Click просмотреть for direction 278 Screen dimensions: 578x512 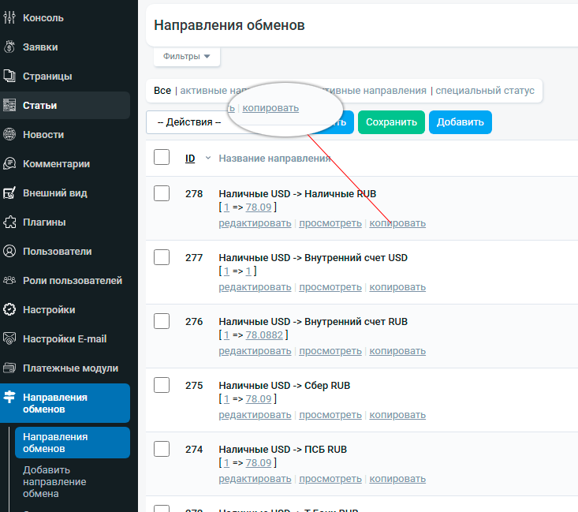pyautogui.click(x=330, y=223)
